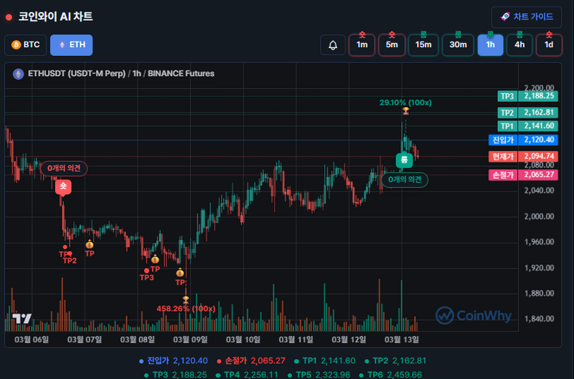Click the green 롱 long signal marker
The height and width of the screenshot is (379, 574).
pyautogui.click(x=404, y=160)
